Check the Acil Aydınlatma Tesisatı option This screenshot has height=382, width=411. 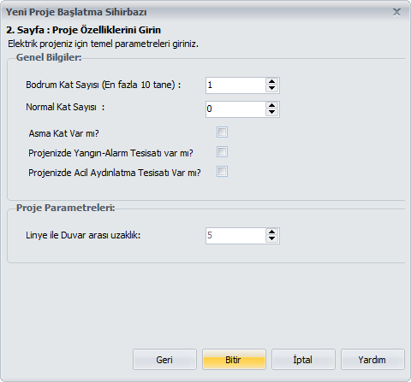point(222,172)
